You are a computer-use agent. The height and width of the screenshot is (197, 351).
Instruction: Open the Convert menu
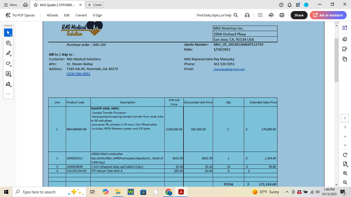81,15
